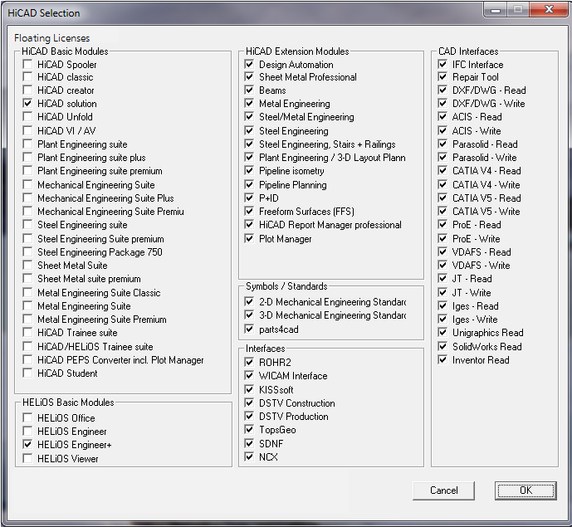This screenshot has width=572, height=527.
Task: Uncheck the HiCAD solution checkbox
Action: [x=27, y=104]
